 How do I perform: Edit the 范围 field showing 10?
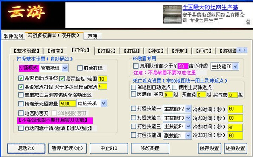[102, 79]
